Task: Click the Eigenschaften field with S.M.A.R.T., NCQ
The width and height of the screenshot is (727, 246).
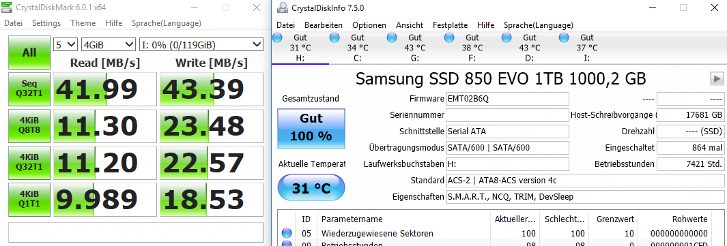Action: (x=585, y=196)
